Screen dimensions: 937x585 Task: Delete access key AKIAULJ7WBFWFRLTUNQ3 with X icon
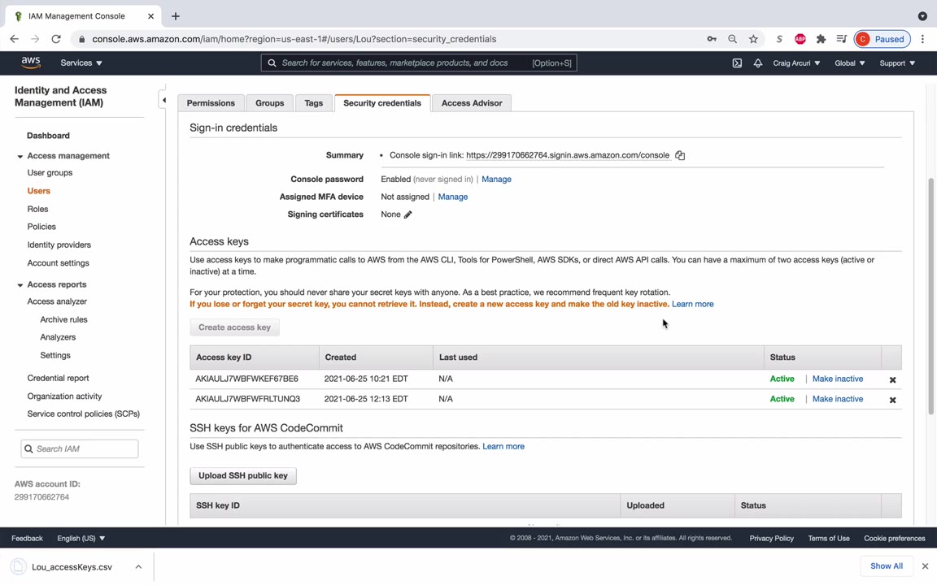point(892,400)
